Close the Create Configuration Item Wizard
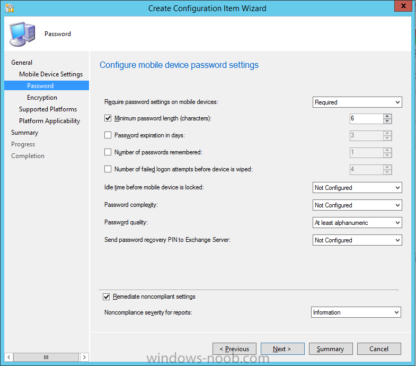The height and width of the screenshot is (366, 416). [403, 6]
